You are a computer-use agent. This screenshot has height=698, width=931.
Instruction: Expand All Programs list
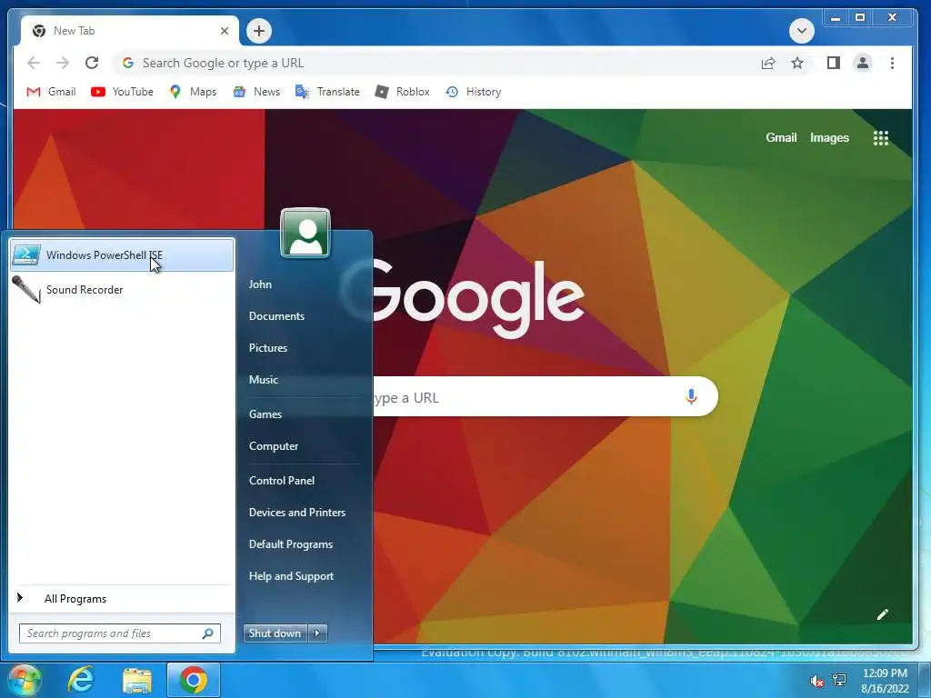122,599
